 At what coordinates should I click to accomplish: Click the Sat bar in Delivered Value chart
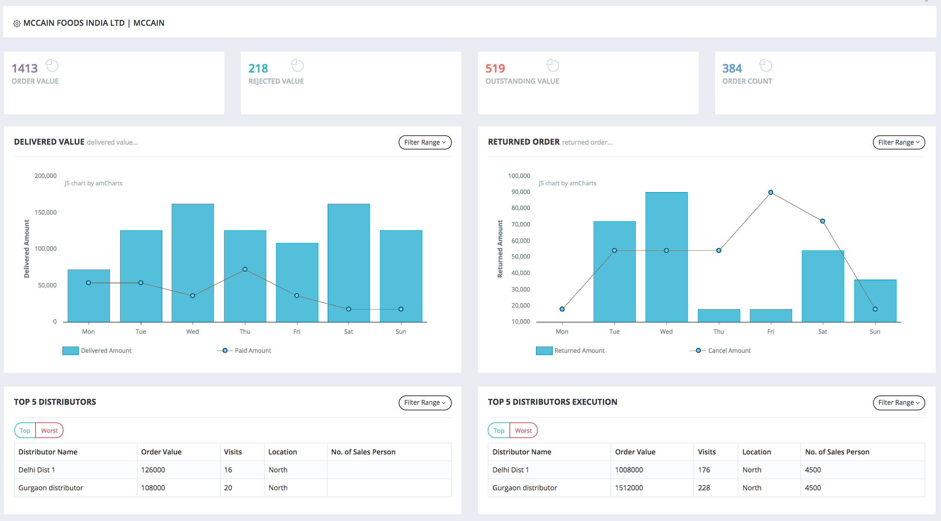tap(349, 263)
